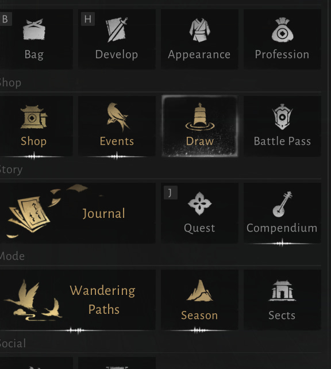This screenshot has height=369, width=331.
Task: Open the Battle Pass emblem icon
Action: point(282,117)
